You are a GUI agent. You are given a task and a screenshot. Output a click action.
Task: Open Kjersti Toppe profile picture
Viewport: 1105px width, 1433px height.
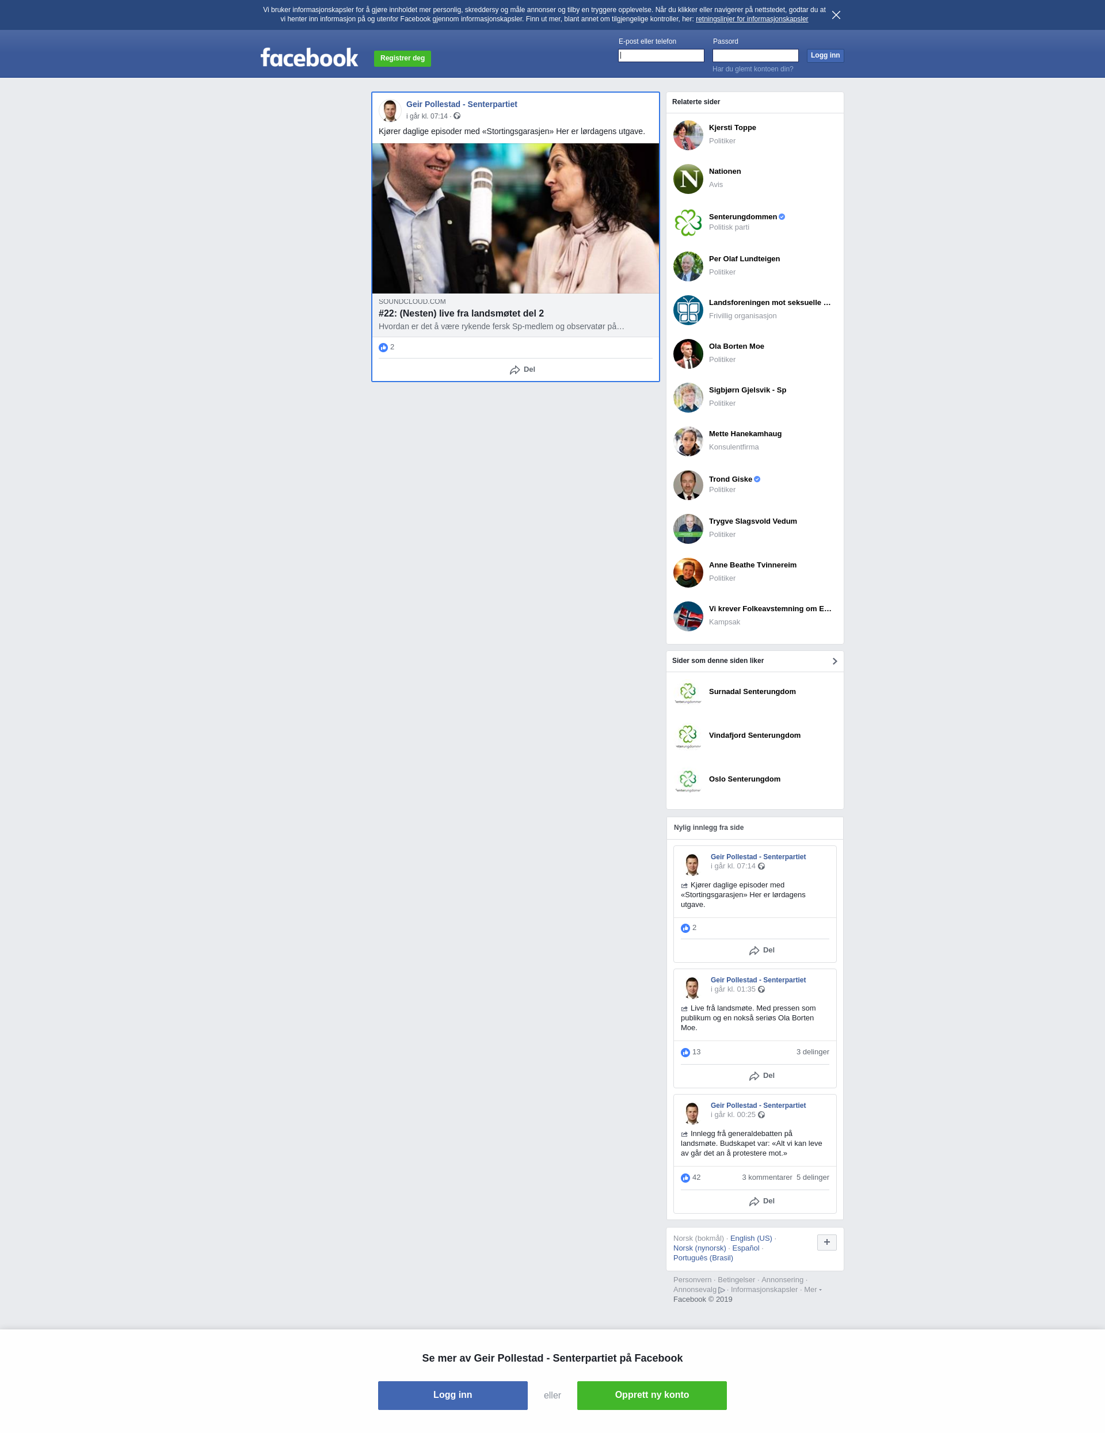point(688,135)
